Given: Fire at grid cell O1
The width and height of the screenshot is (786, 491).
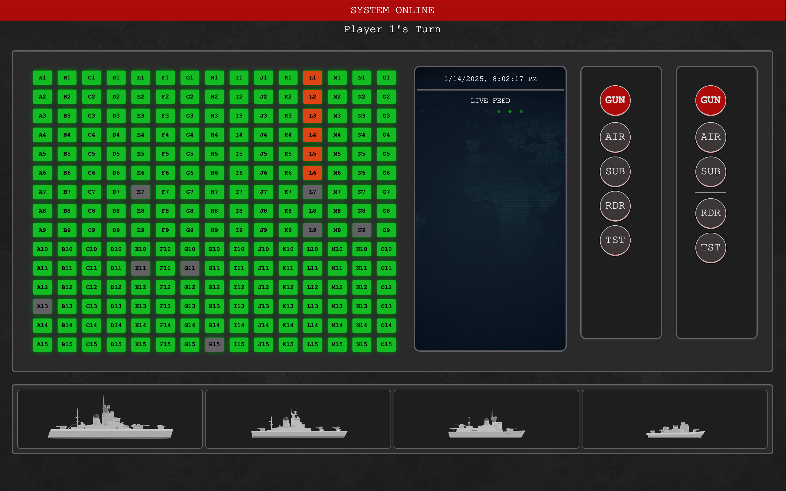Looking at the screenshot, I should tap(386, 78).
